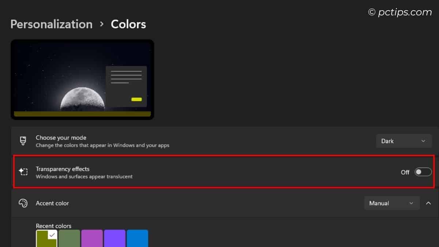This screenshot has height=247, width=439.
Task: Collapse the Accent color section chevron
Action: pyautogui.click(x=428, y=203)
